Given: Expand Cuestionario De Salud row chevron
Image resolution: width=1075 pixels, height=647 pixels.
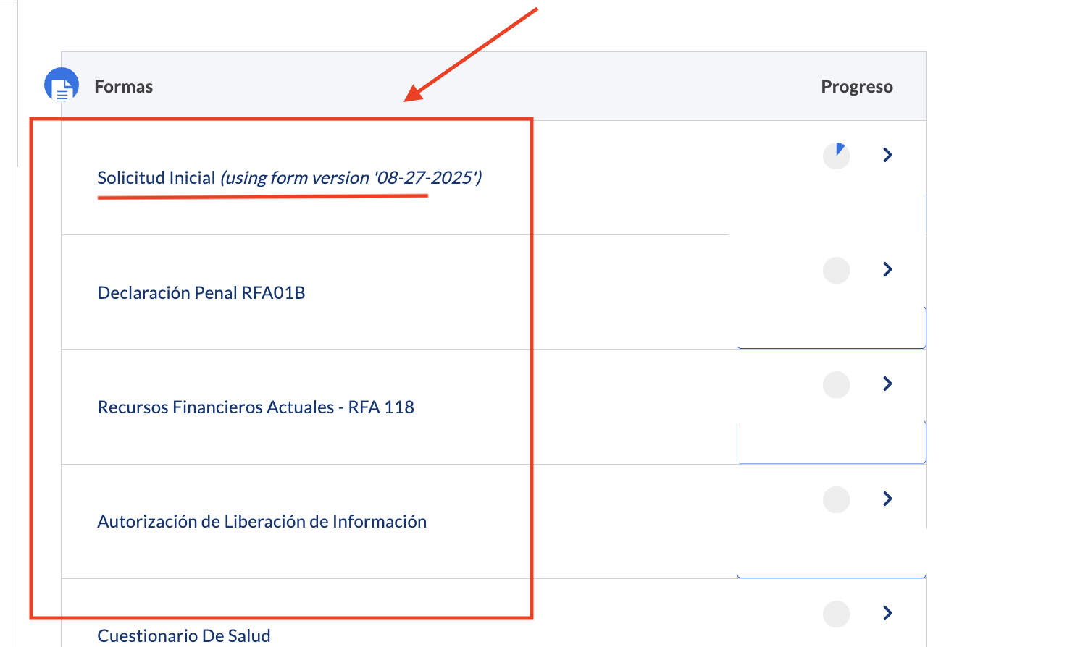Looking at the screenshot, I should (887, 613).
